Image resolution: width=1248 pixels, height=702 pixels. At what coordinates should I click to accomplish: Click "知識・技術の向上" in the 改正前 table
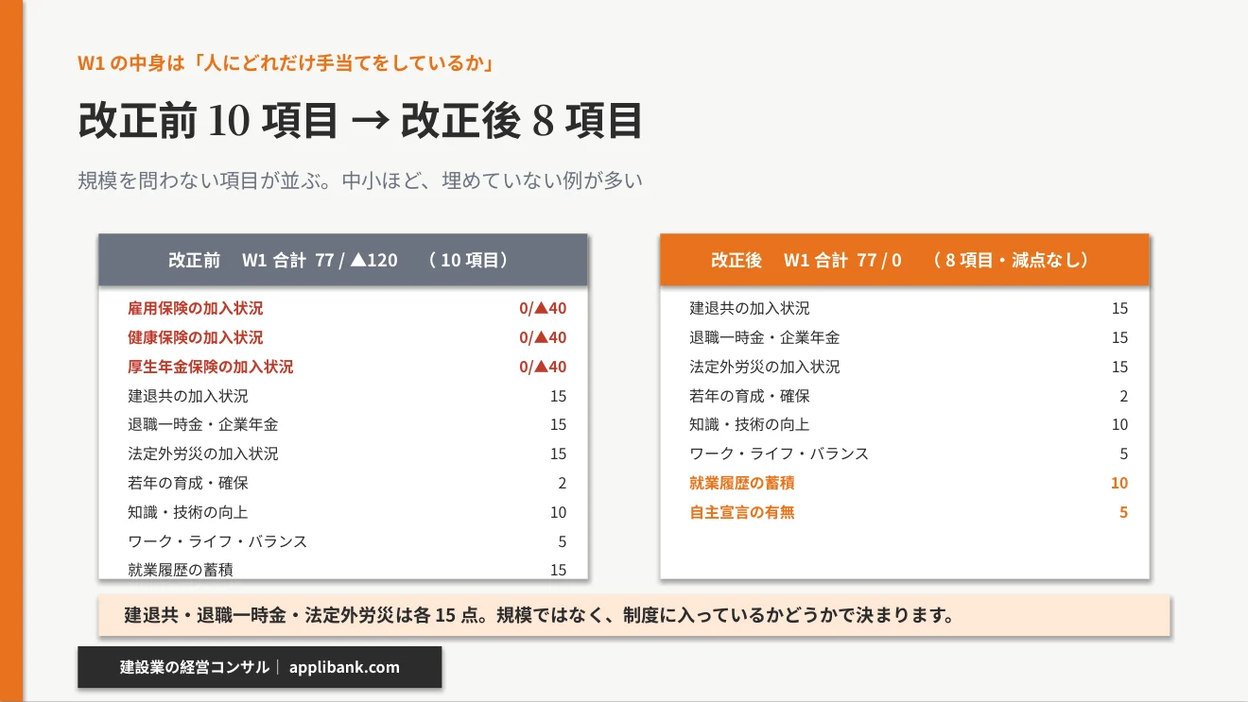tap(188, 512)
